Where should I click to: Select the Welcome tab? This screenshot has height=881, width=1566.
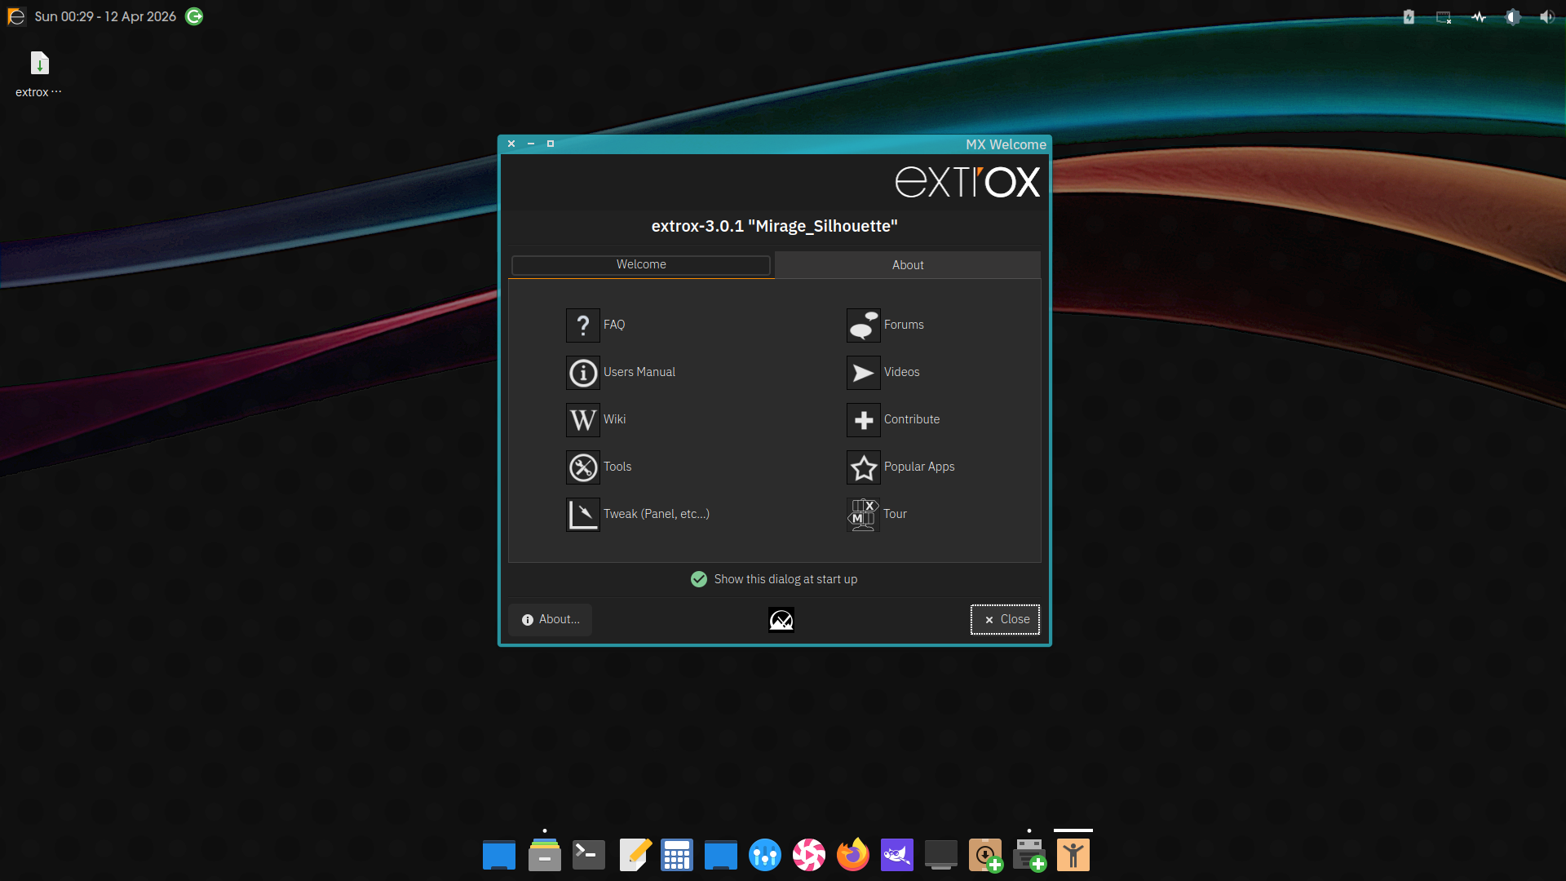pos(641,264)
